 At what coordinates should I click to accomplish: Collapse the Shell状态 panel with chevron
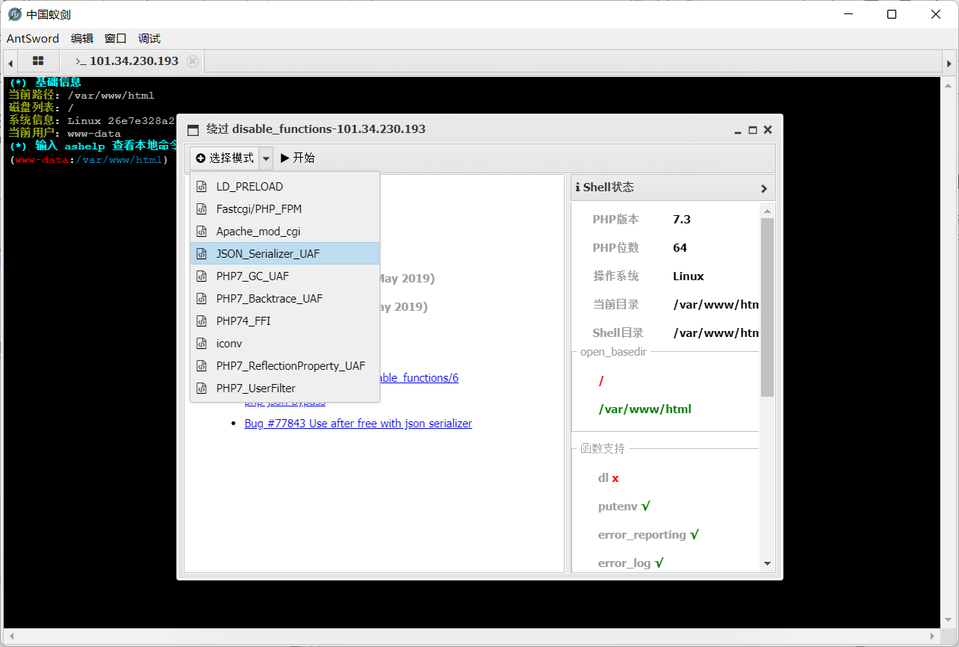pos(763,188)
